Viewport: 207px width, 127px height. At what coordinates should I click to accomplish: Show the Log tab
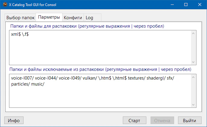click(89, 18)
